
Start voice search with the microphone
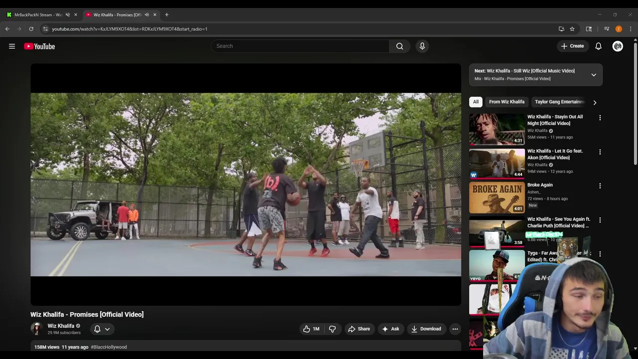(x=422, y=46)
